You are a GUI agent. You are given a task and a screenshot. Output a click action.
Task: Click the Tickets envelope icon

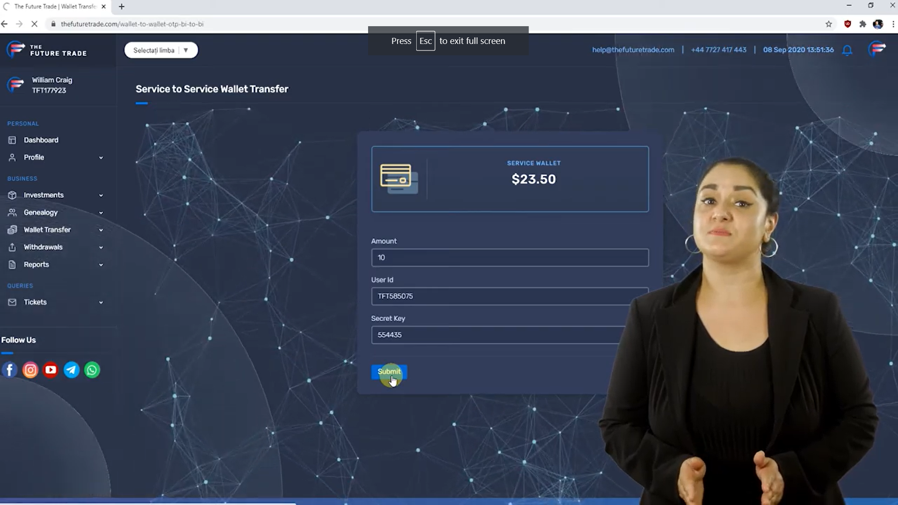tap(12, 302)
